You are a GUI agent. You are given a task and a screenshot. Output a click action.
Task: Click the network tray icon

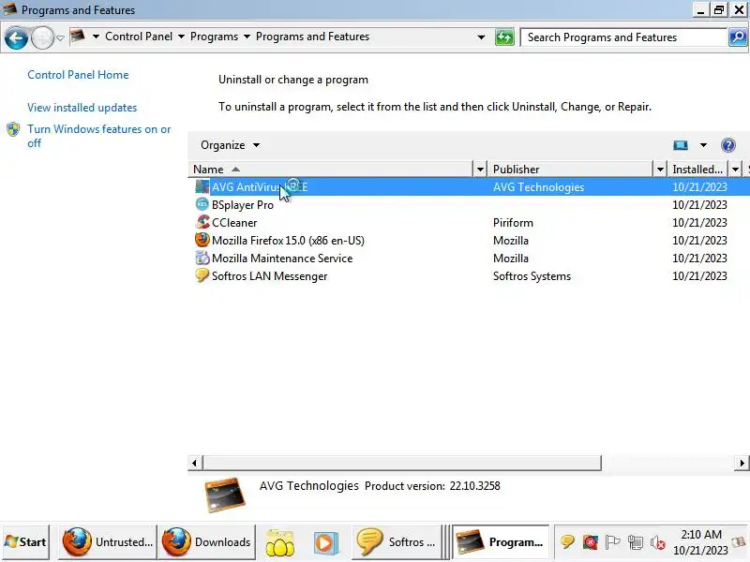pyautogui.click(x=636, y=542)
